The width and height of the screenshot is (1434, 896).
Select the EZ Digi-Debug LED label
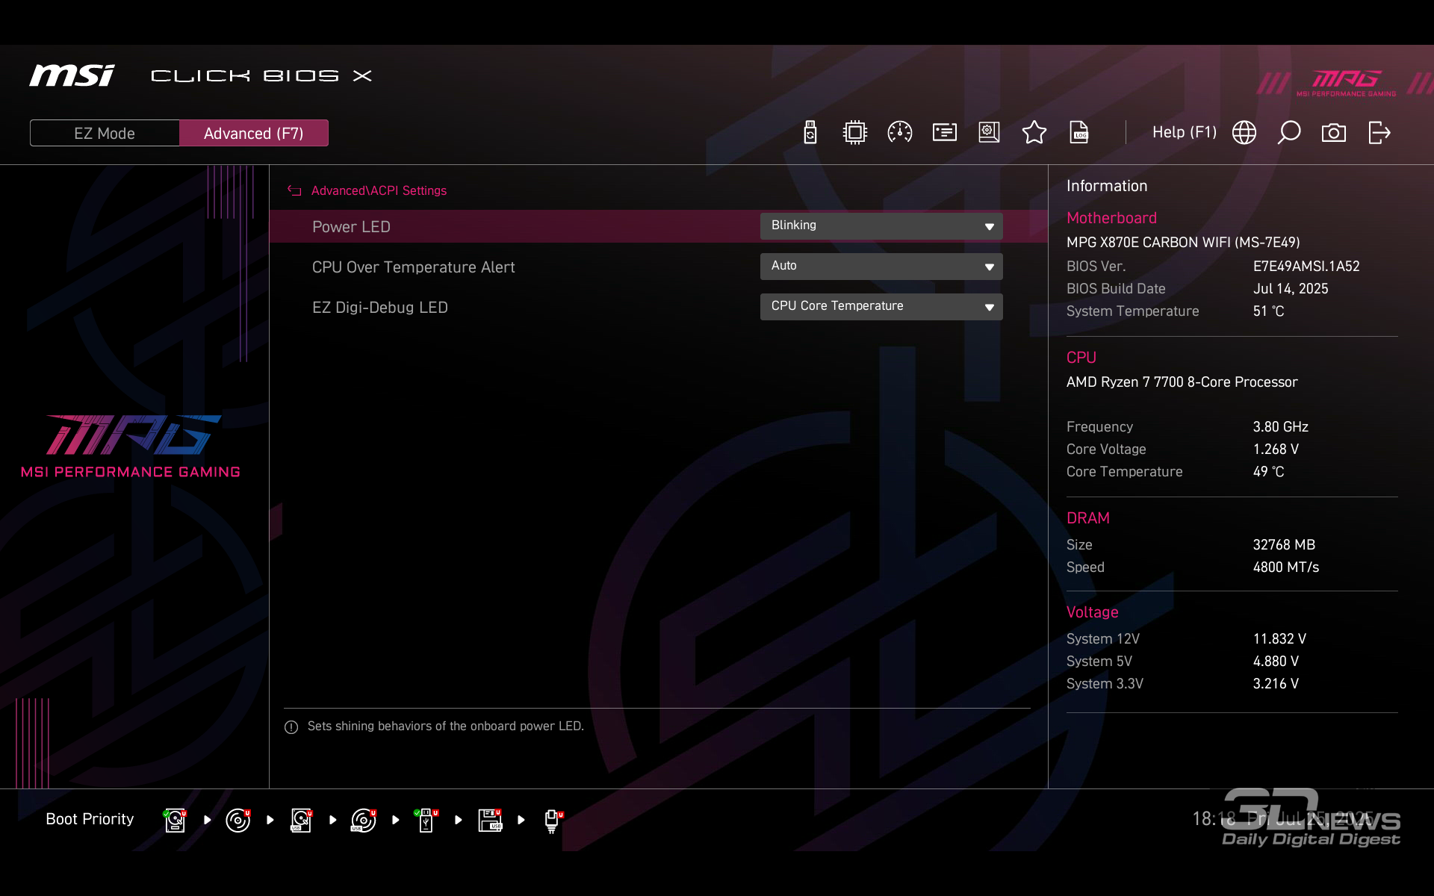[x=380, y=308]
